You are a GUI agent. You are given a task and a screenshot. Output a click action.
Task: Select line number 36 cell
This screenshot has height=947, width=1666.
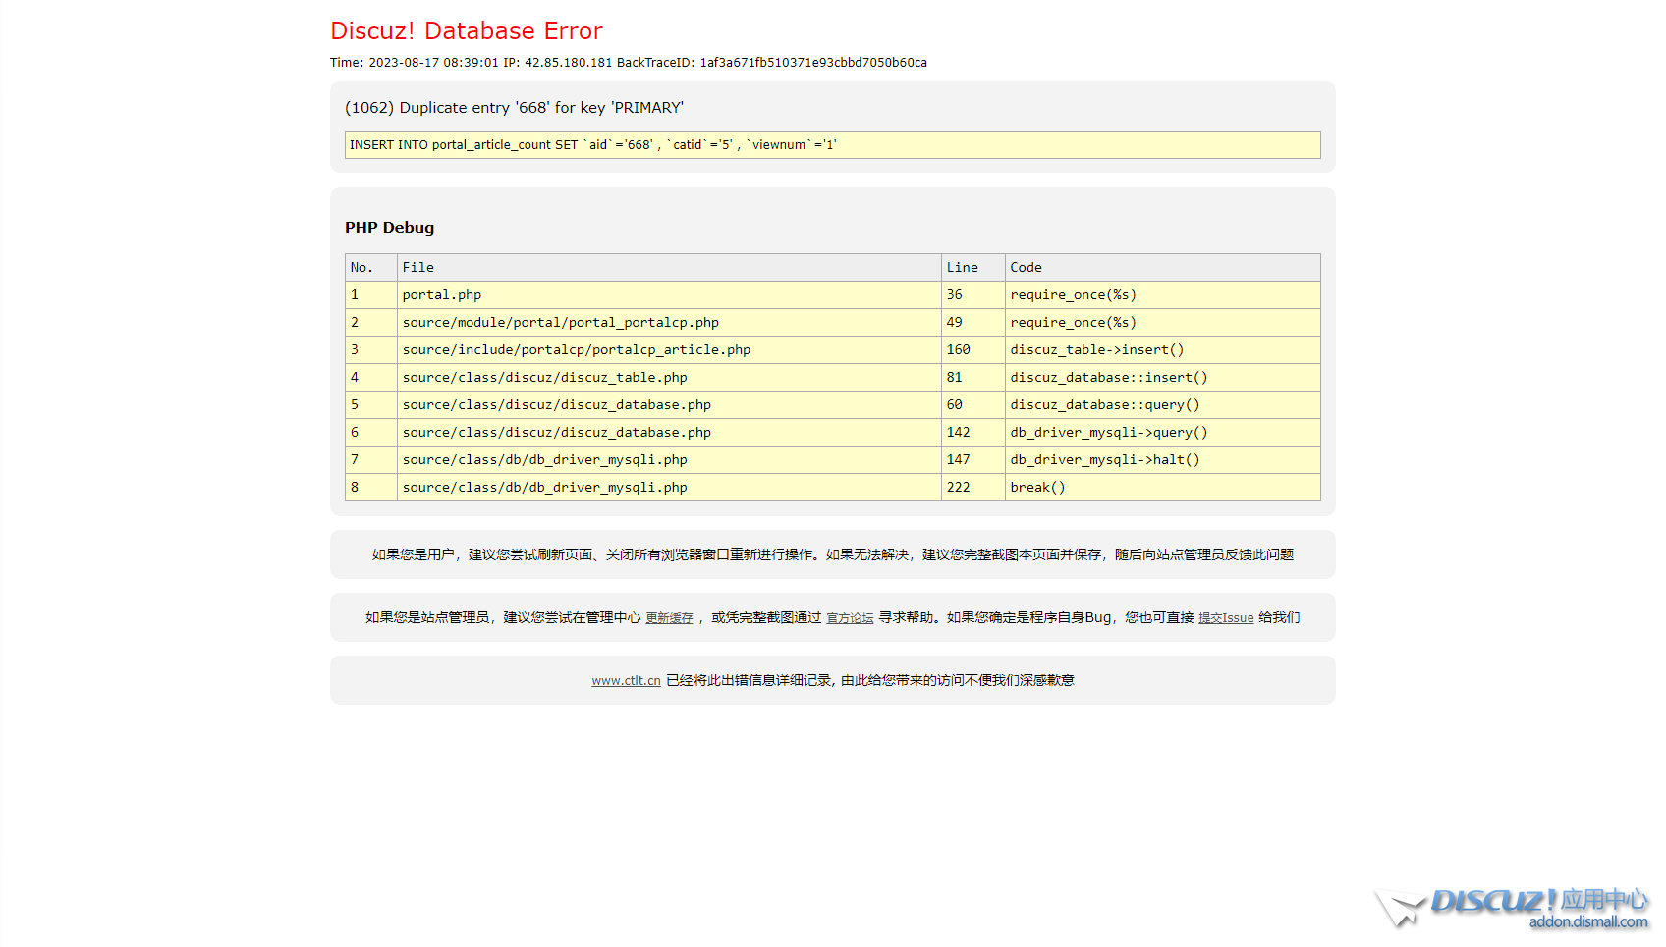[972, 295]
